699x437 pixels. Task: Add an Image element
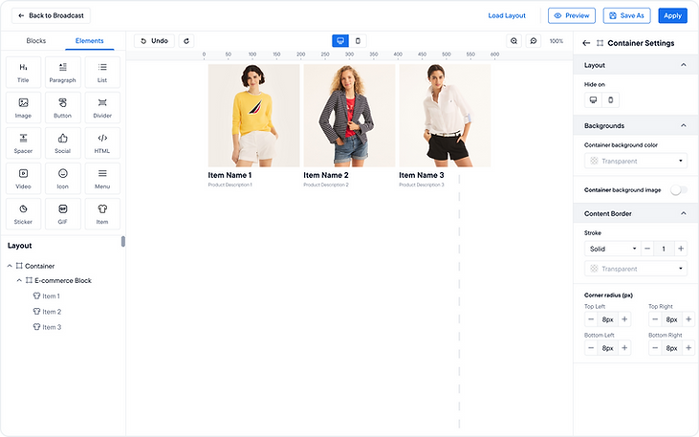coord(23,107)
